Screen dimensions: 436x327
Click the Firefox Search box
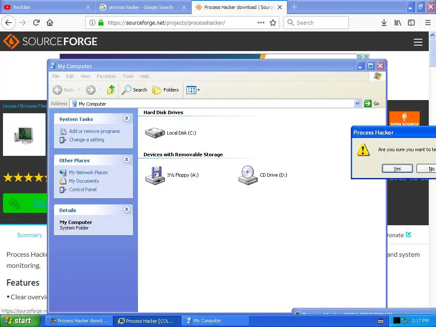[316, 23]
